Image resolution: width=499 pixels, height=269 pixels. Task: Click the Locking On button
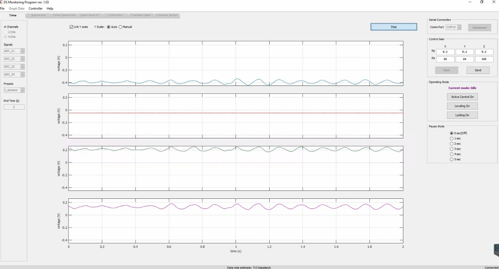point(462,115)
